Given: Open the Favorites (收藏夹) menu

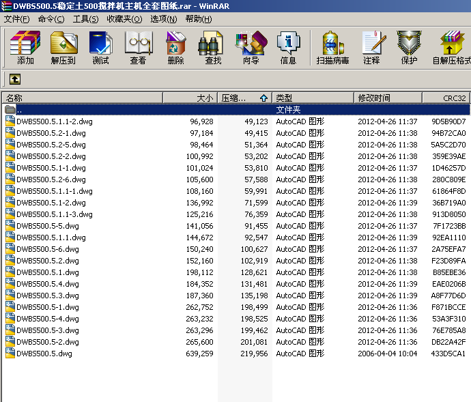Looking at the screenshot, I should click(x=124, y=19).
